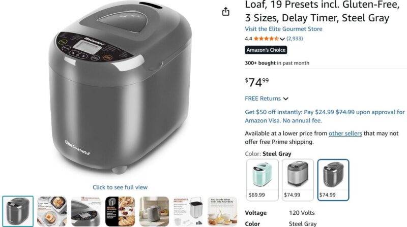The width and height of the screenshot is (407, 227).
Task: Select the mint color swatch at $69.99
Action: [263, 180]
